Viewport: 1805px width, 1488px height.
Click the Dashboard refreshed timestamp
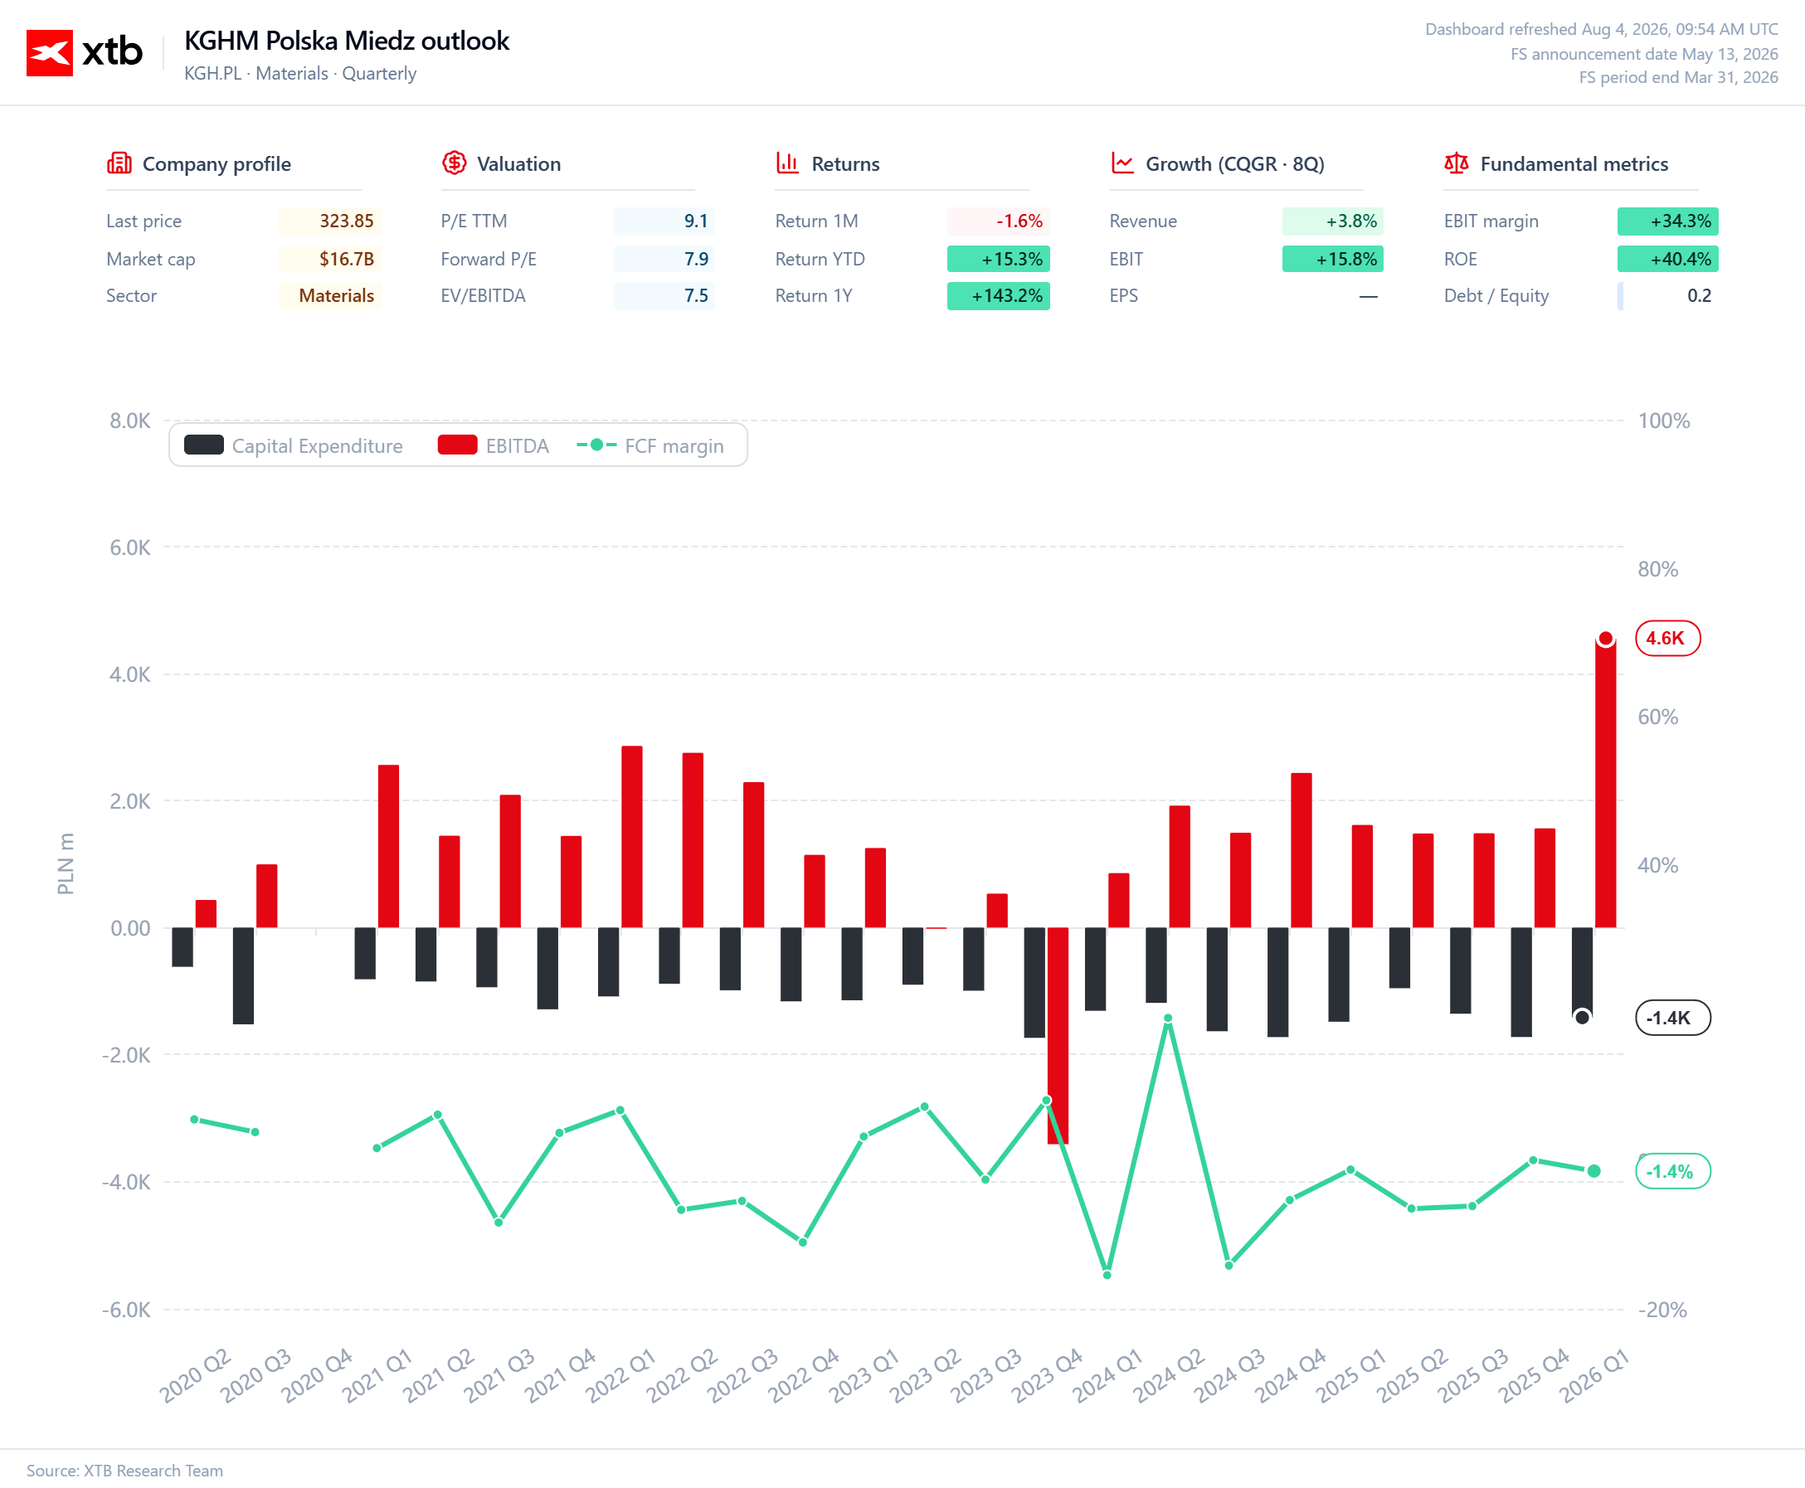1601,29
